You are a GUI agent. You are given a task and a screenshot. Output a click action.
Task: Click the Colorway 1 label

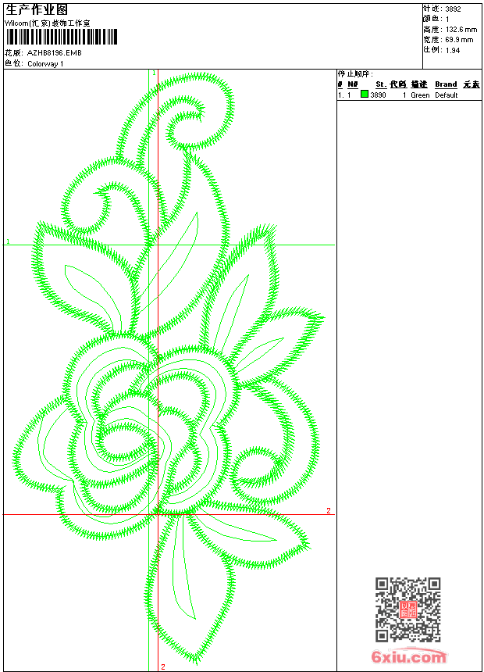[x=45, y=64]
